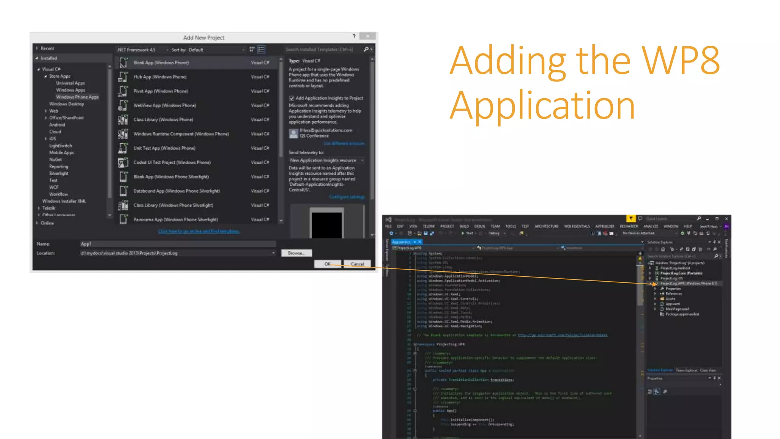Expand ProjectLog.Android in Solution Explorer
780x439 pixels.
tap(650, 268)
